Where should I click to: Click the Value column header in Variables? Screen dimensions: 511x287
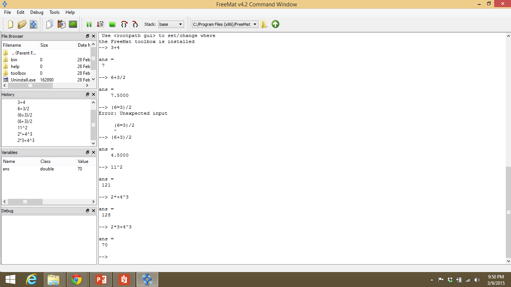pyautogui.click(x=86, y=161)
